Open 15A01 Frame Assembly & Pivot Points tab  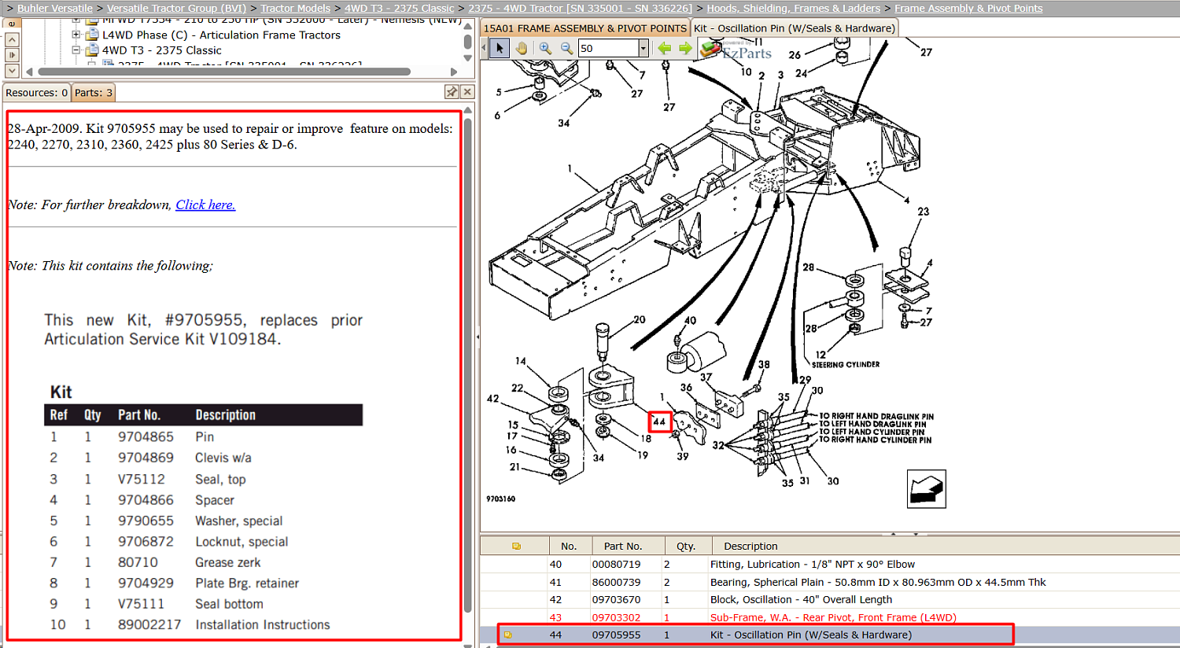pyautogui.click(x=584, y=28)
